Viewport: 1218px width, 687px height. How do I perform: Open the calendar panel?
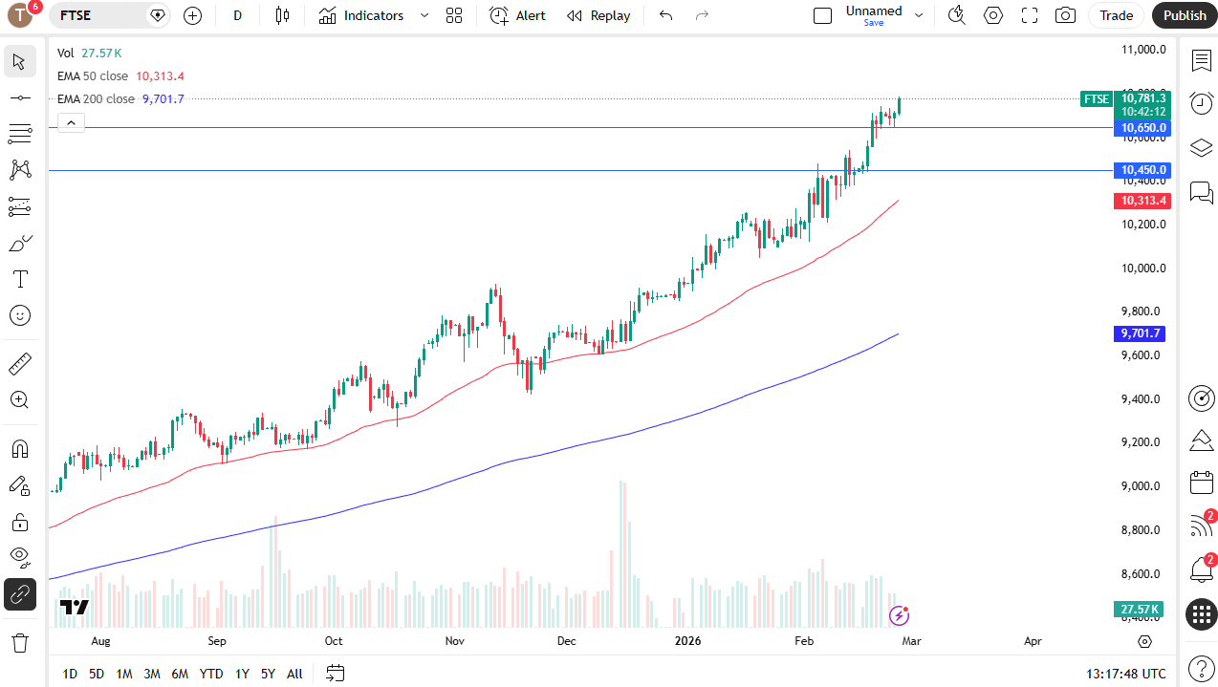pyautogui.click(x=1202, y=483)
